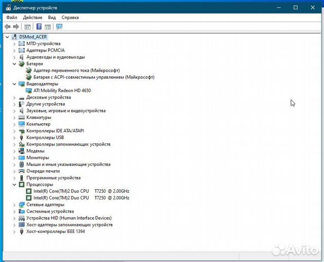Click the Модемы category icon
324x262 pixels.
click(x=21, y=151)
